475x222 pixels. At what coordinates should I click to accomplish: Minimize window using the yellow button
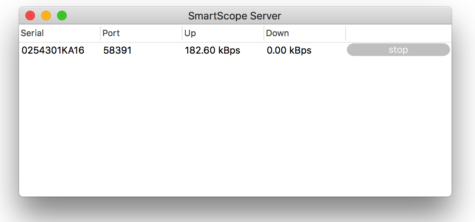pyautogui.click(x=46, y=16)
